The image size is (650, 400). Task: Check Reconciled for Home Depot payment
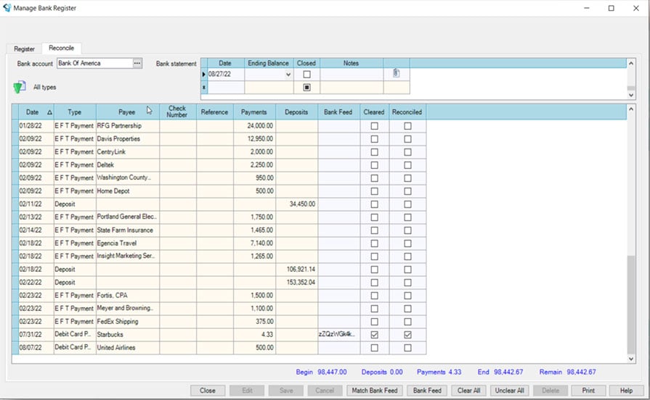tap(407, 191)
